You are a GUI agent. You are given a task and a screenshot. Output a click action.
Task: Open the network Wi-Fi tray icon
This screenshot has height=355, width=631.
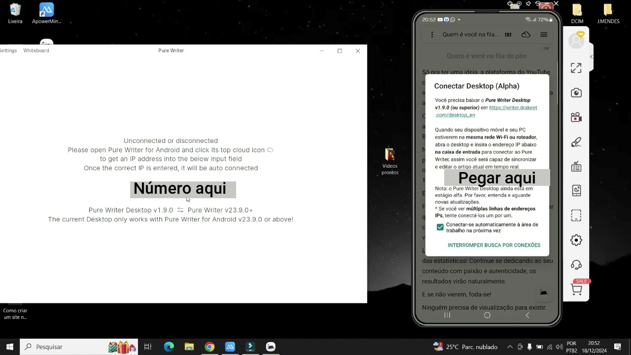pos(550,347)
